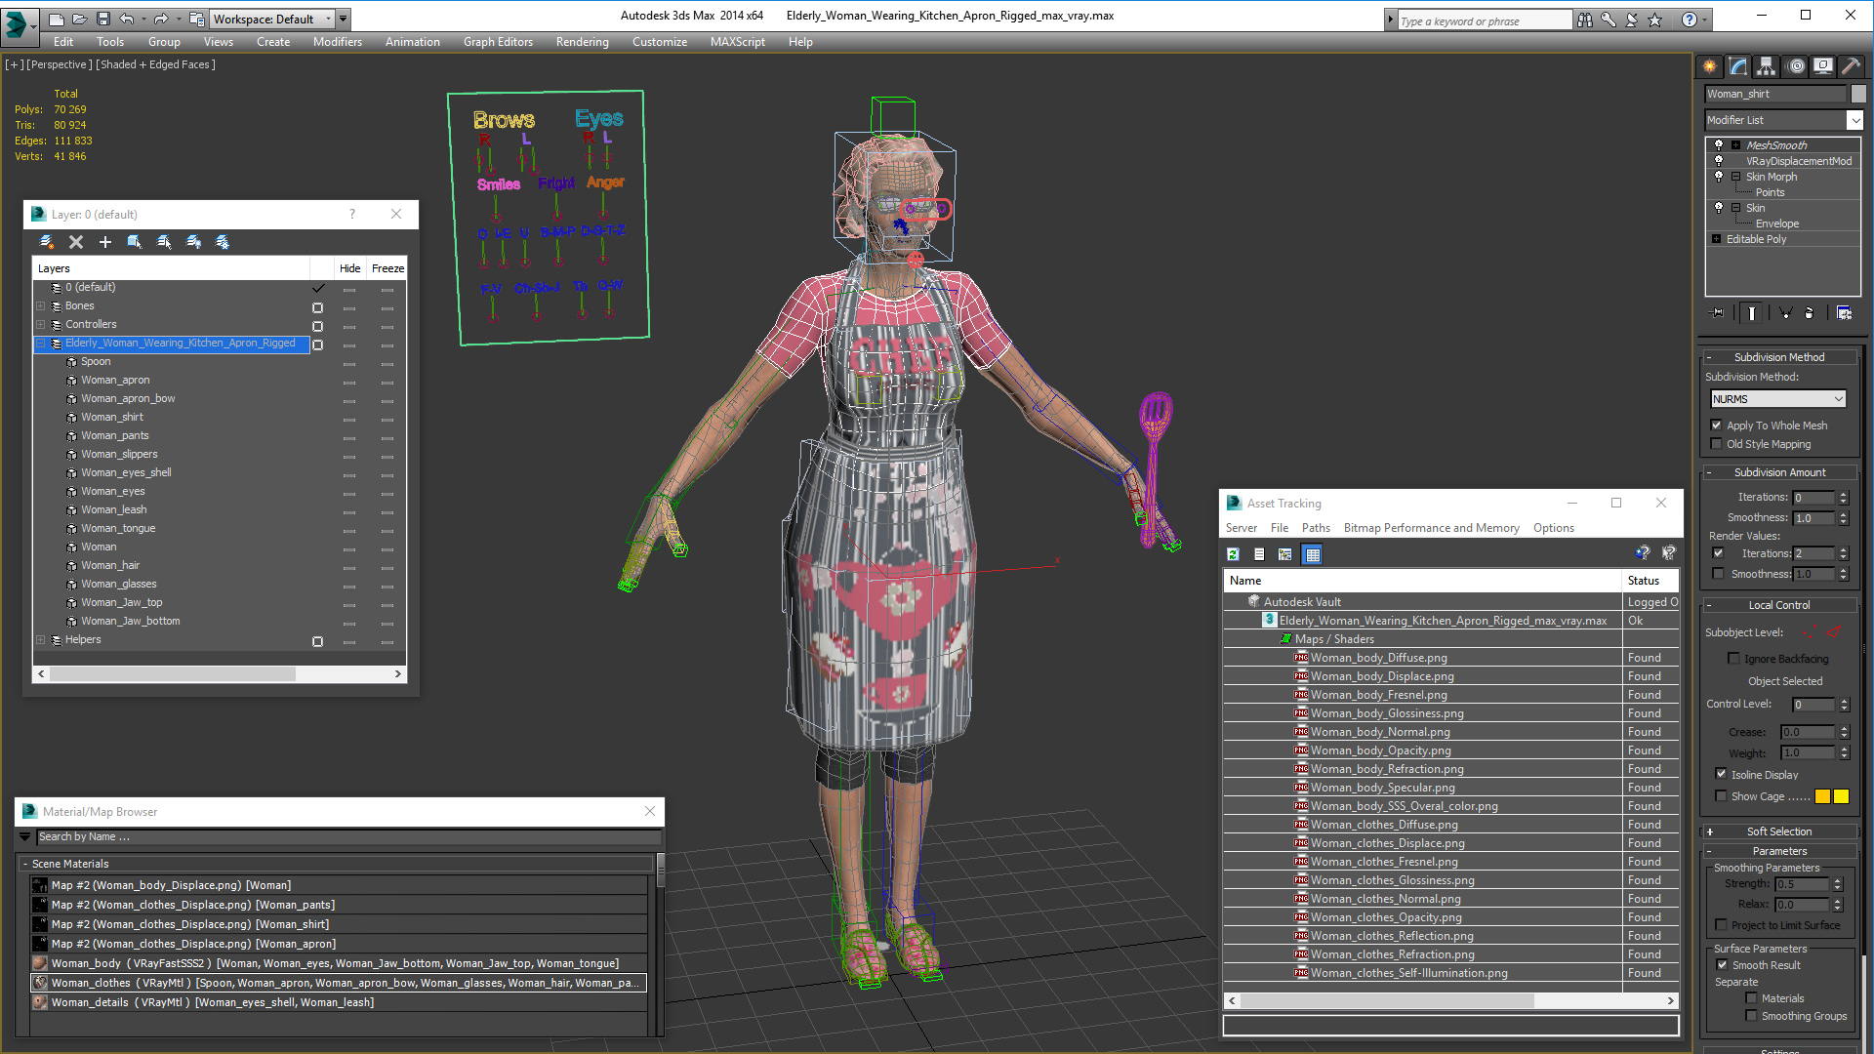Switch to the Utilities hammer panel tab
1874x1054 pixels.
[x=1852, y=66]
